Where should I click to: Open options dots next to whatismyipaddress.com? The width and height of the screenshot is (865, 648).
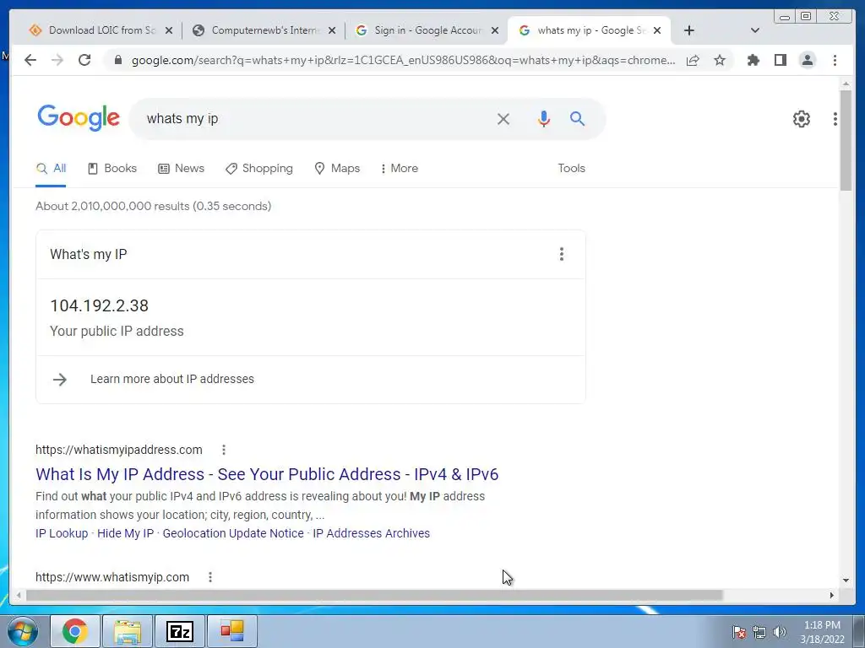tap(223, 450)
